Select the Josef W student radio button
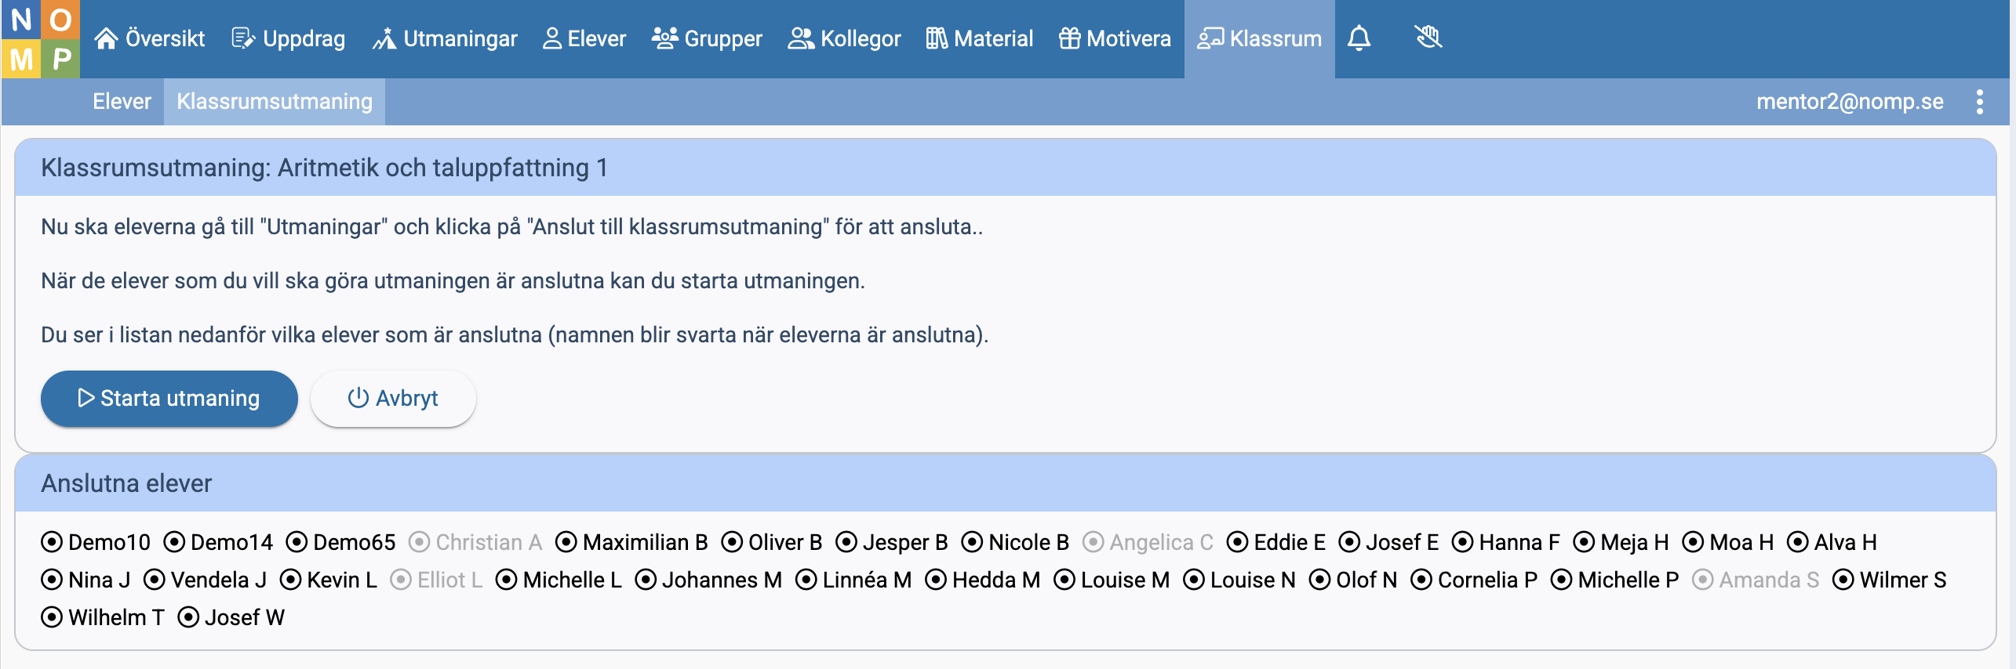 (188, 617)
